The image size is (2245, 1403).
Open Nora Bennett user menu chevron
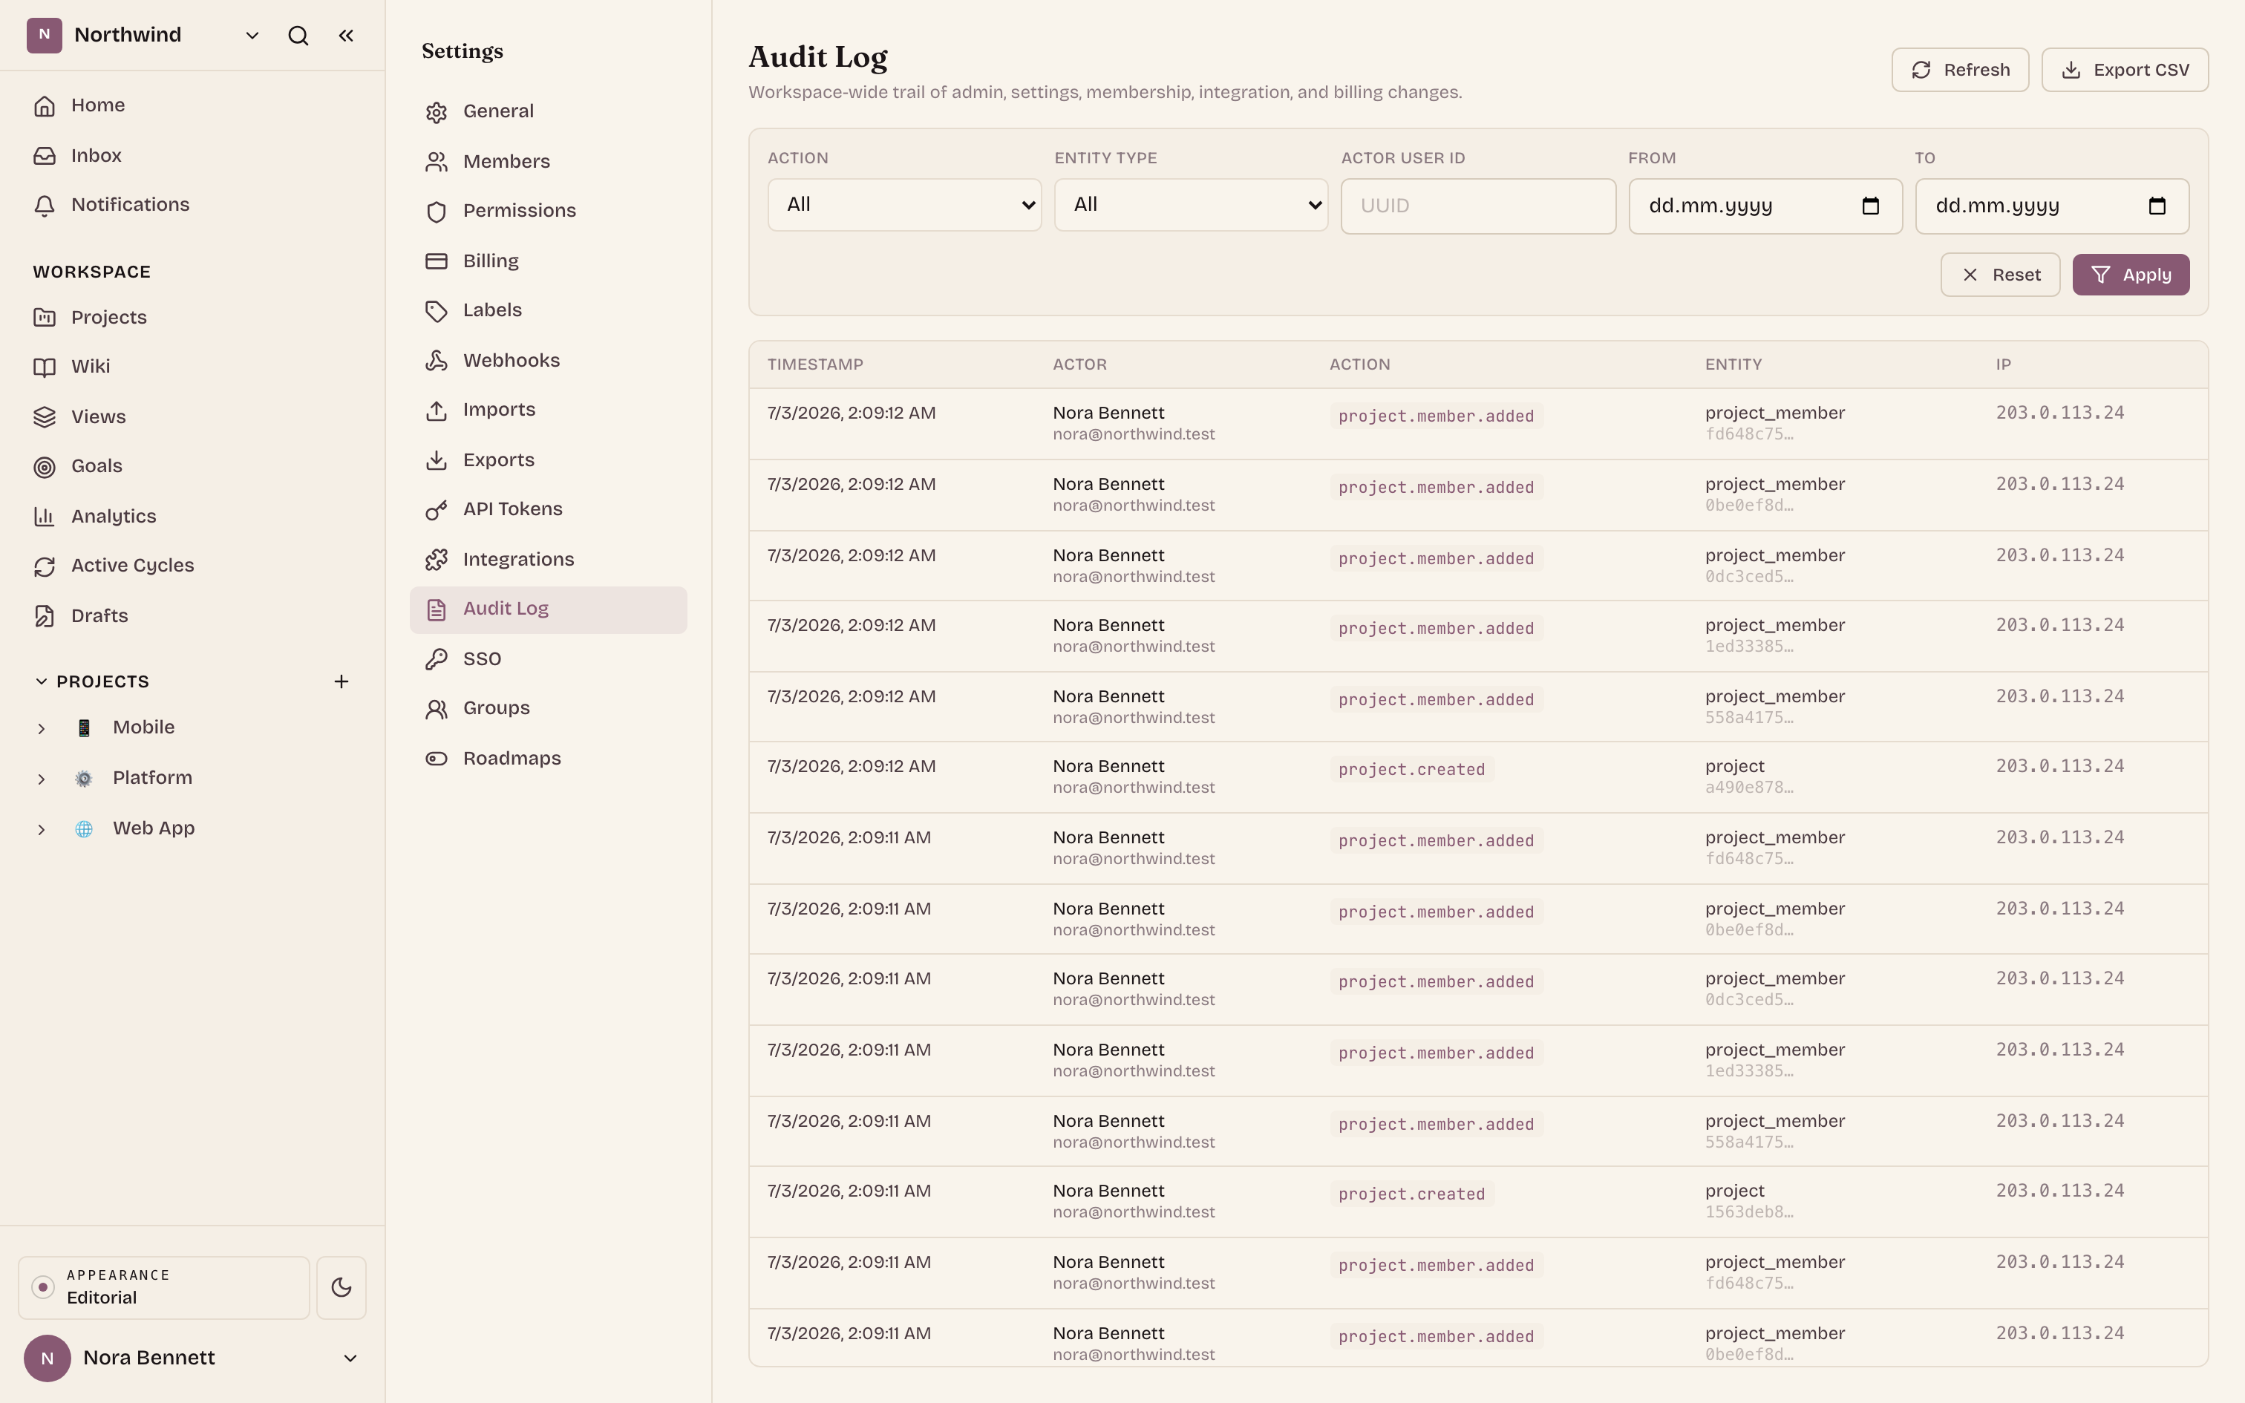350,1358
